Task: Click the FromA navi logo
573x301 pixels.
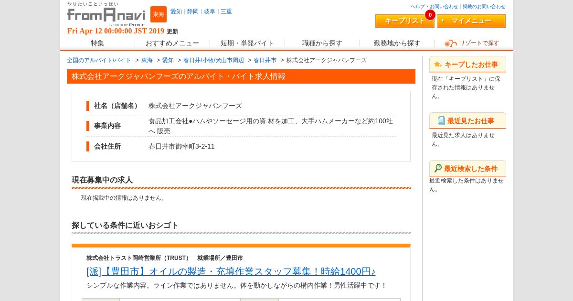Action: (106, 14)
